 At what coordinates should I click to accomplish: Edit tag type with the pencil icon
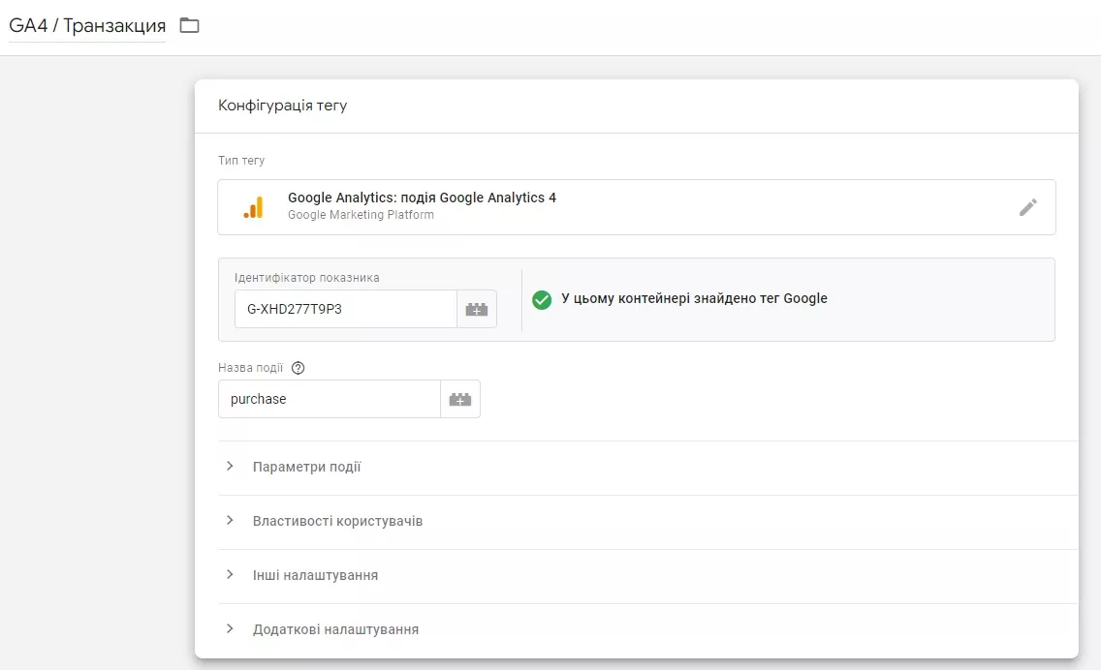point(1028,207)
